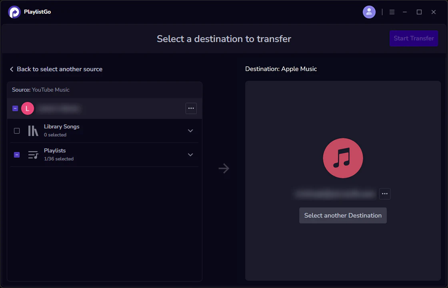The height and width of the screenshot is (288, 448).
Task: Open destination account more options button
Action: (x=385, y=194)
